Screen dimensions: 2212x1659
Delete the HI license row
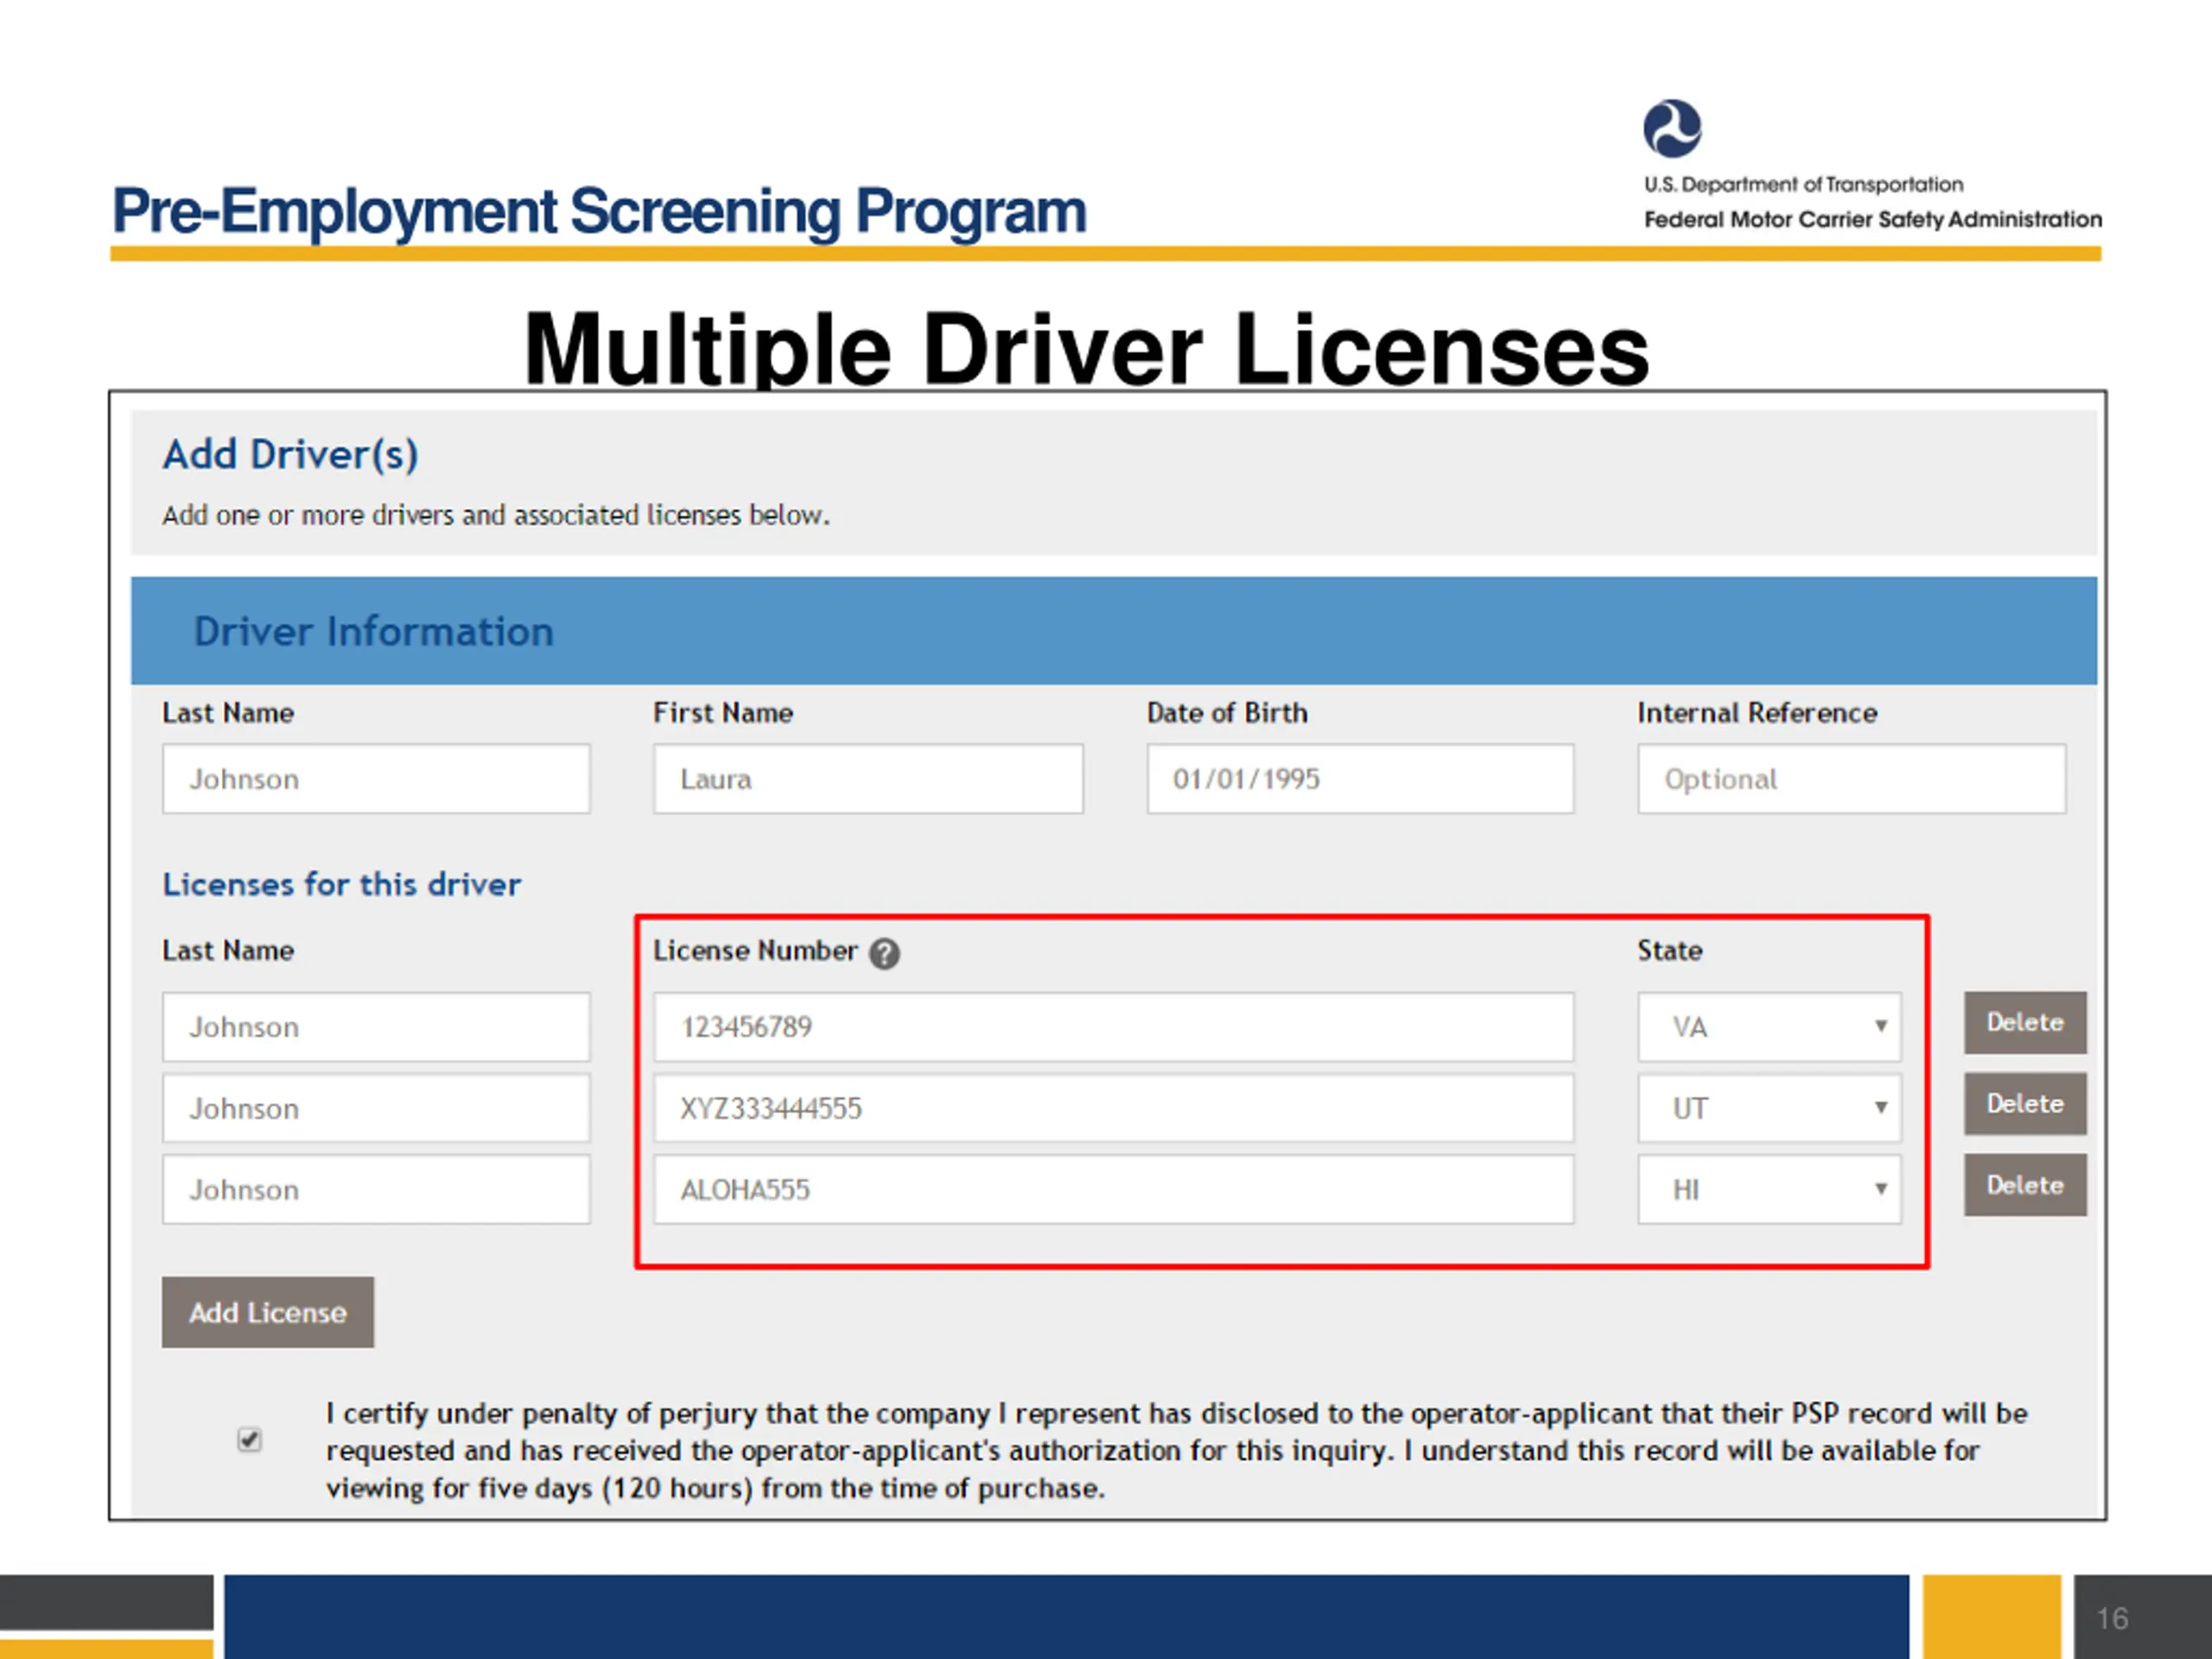2025,1185
